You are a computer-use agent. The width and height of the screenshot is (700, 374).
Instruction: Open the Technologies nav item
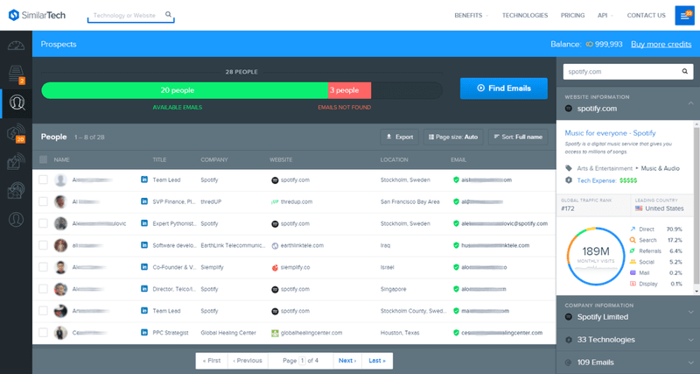pos(524,15)
